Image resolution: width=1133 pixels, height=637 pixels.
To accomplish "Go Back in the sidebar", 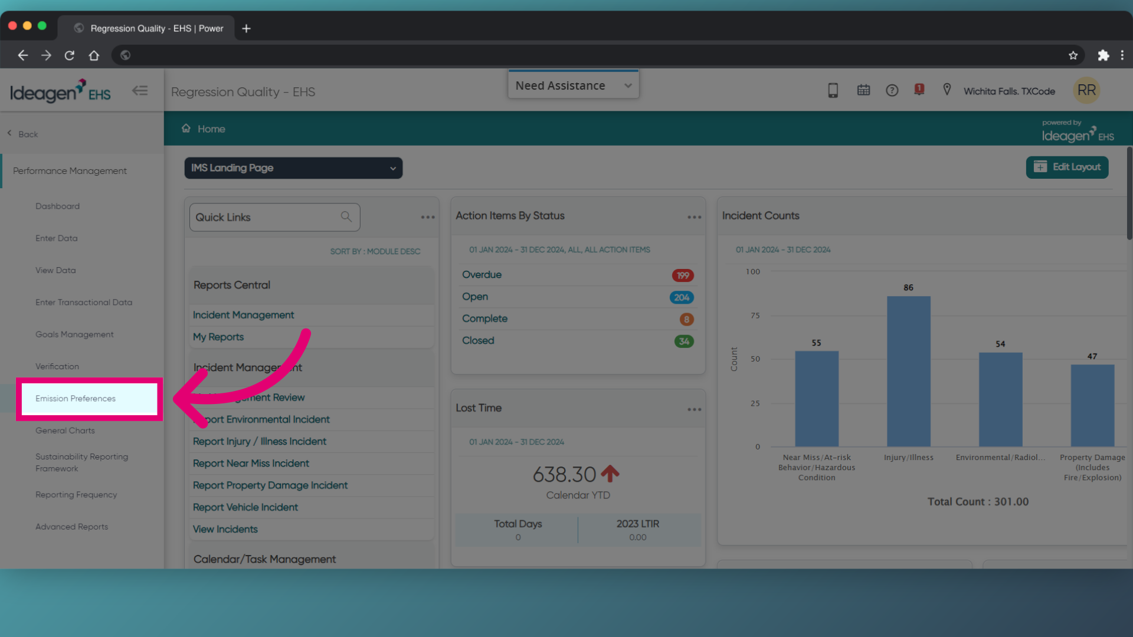I will tap(22, 134).
